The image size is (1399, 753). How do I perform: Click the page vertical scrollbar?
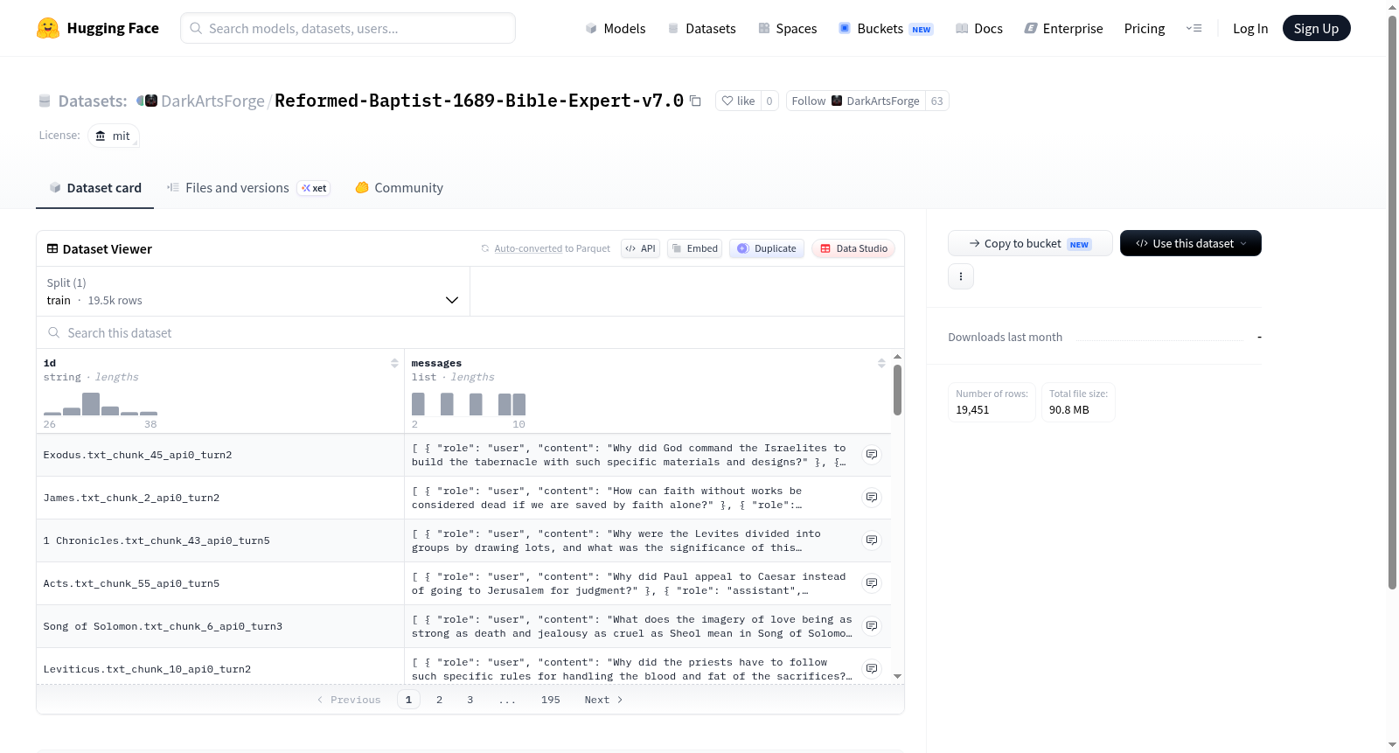pos(1393,302)
